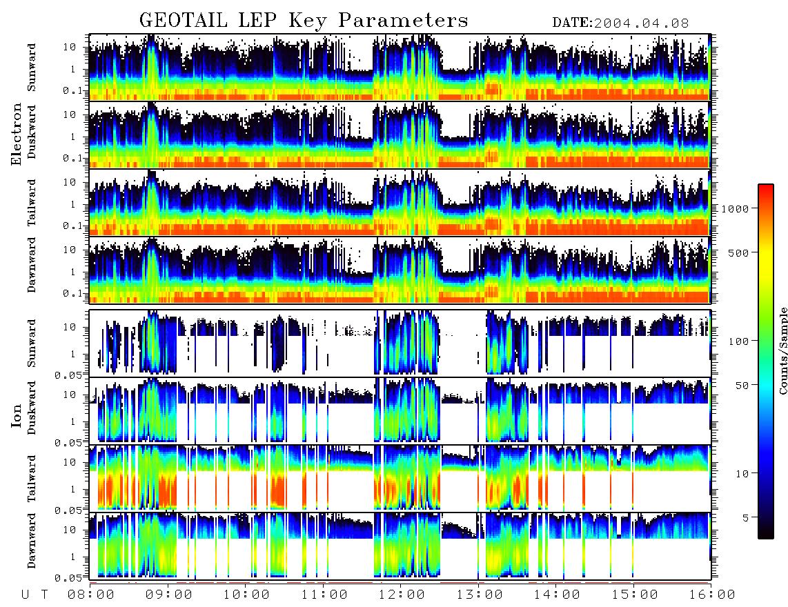Click the 0.05 tick of Ion Dawnward panel
This screenshot has height=607, width=788.
68,578
